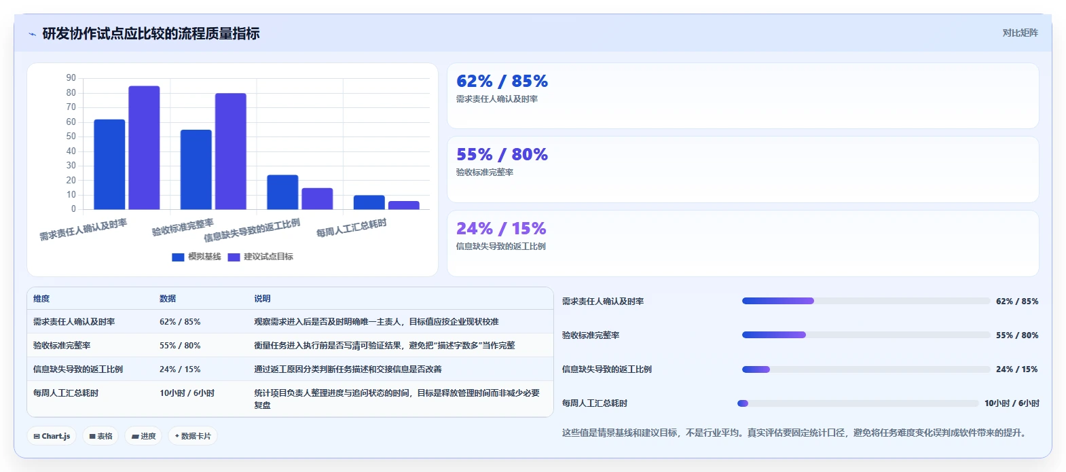
Task: Click the 62% / 85% value beside its progress bar
Action: pos(1017,302)
